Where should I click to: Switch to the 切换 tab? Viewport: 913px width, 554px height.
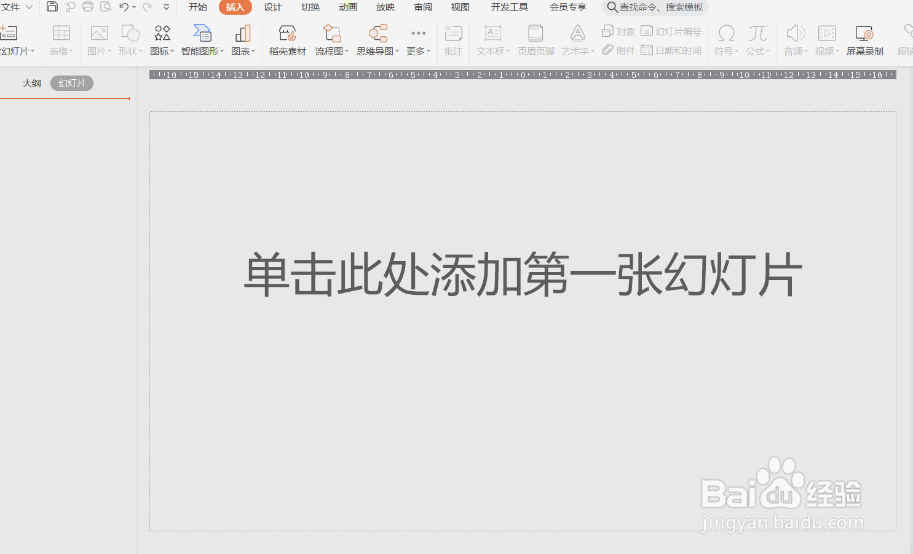(x=310, y=7)
